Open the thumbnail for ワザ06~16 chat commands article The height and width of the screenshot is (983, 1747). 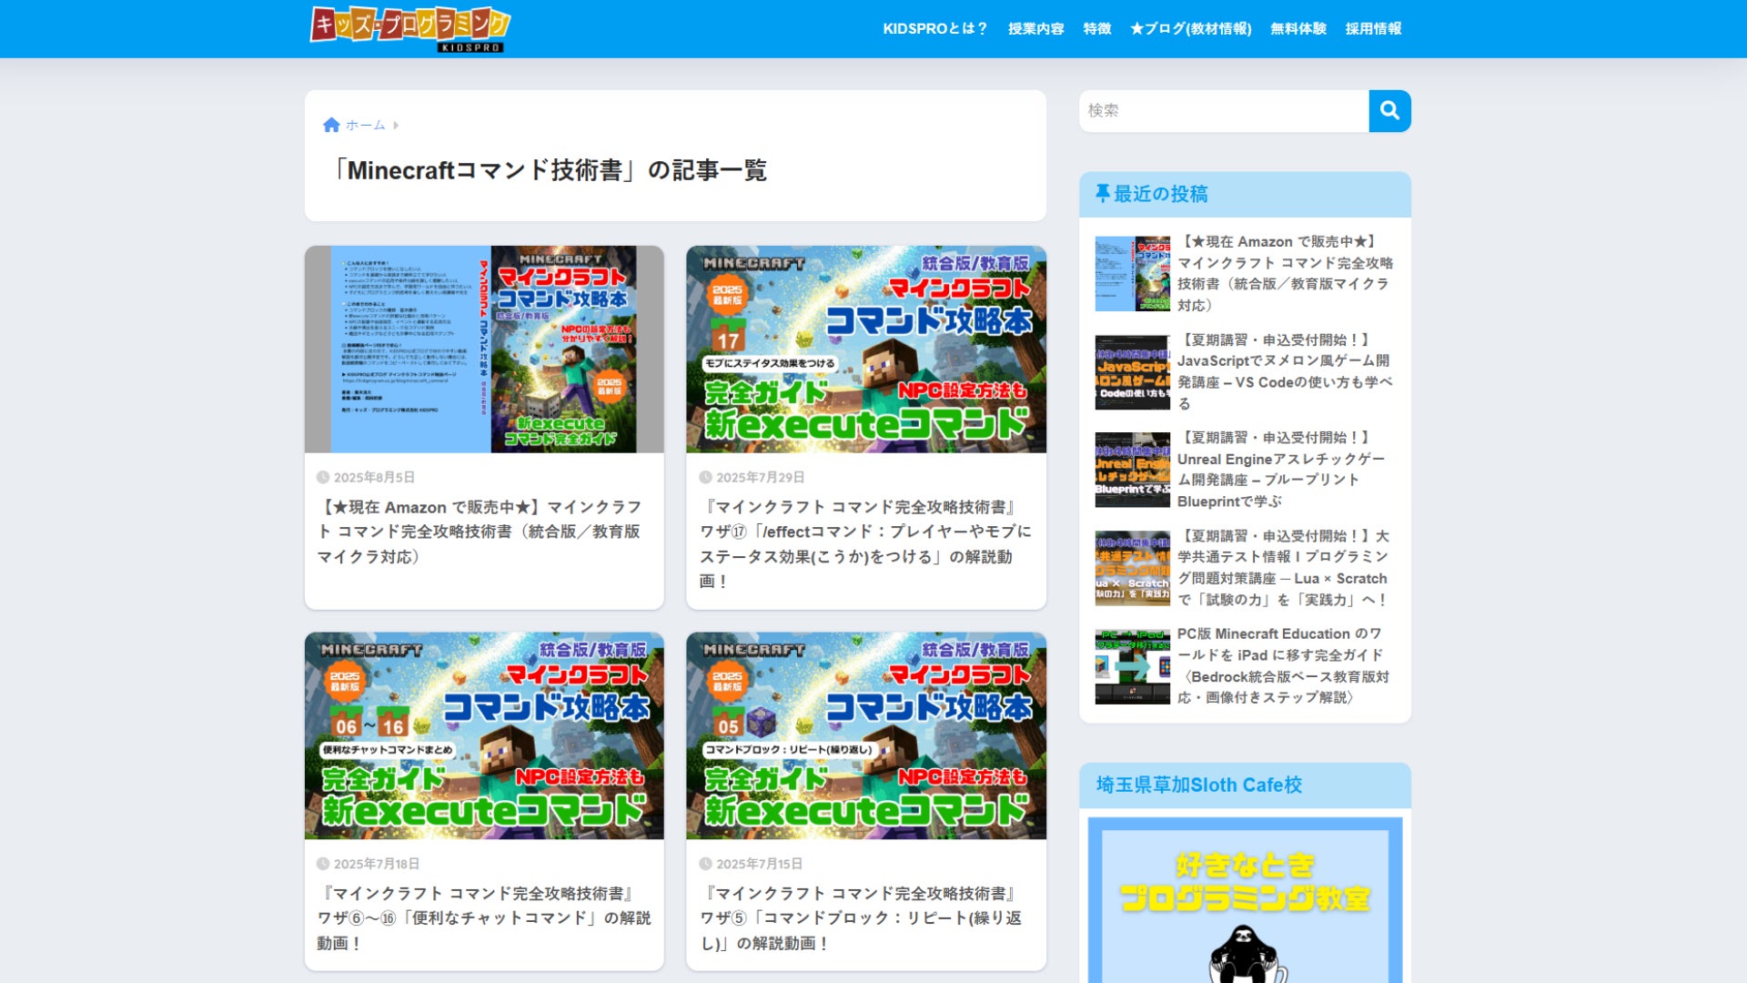tap(484, 735)
